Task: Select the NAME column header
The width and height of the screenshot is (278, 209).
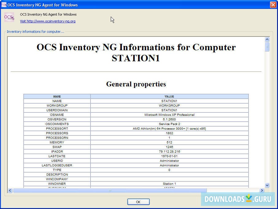Action: click(x=57, y=97)
